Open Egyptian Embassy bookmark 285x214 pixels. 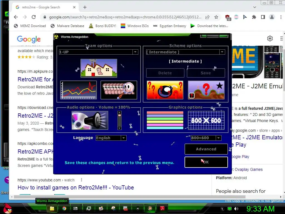pos(169,26)
